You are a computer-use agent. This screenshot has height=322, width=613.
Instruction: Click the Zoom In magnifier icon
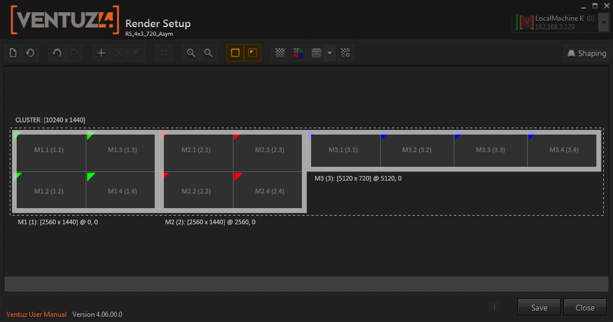(191, 53)
